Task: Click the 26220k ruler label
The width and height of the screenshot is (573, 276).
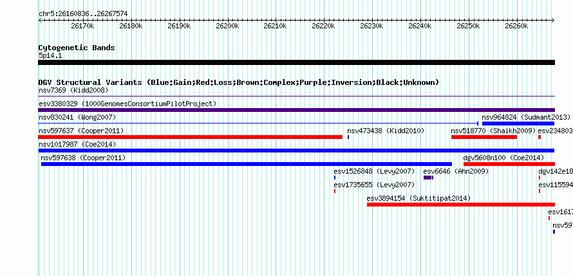Action: [324, 26]
